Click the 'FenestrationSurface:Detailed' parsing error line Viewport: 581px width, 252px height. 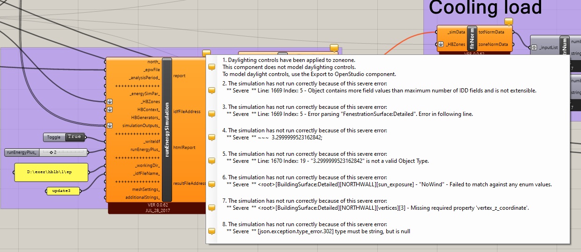(350, 114)
